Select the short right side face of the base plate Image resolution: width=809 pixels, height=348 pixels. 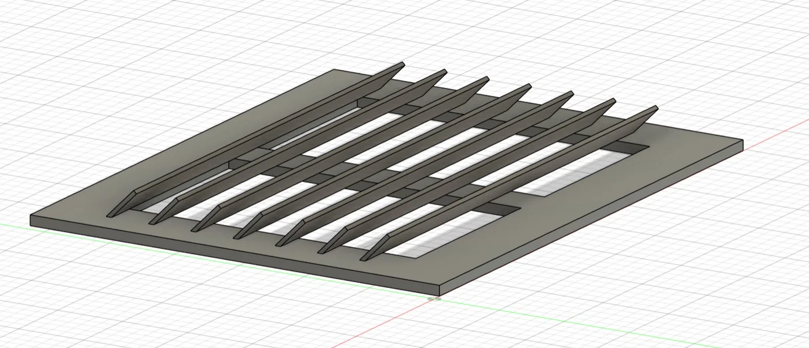[591, 217]
